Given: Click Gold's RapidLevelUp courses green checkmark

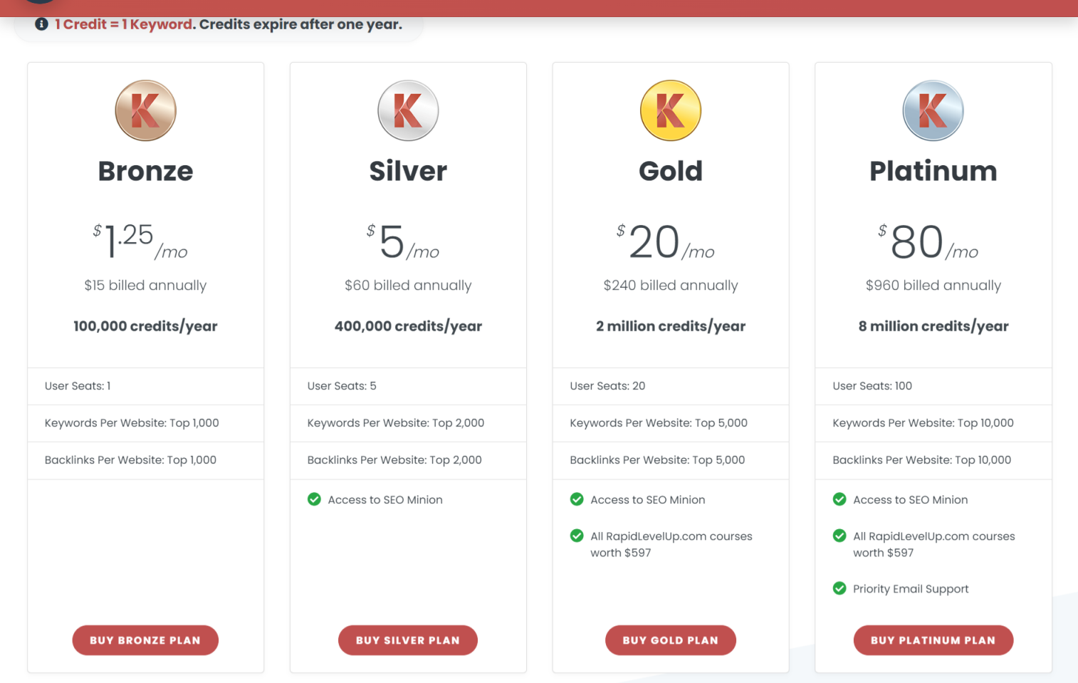Looking at the screenshot, I should 577,536.
